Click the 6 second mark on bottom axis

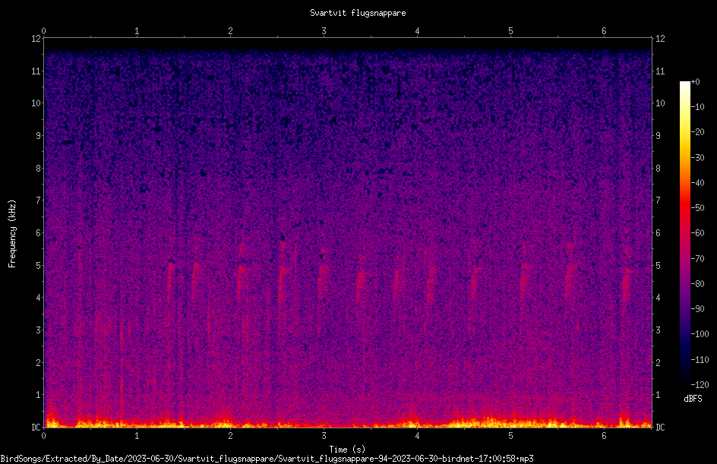[x=604, y=436]
